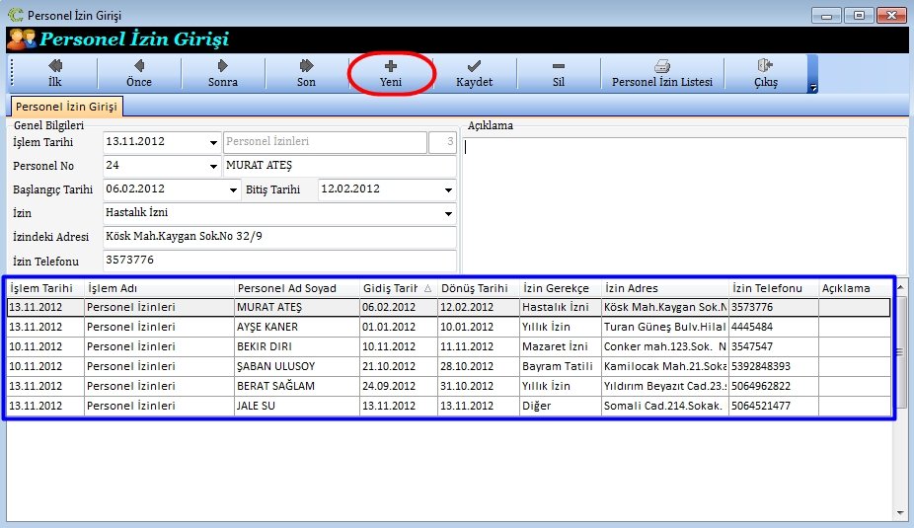Viewport: 914px width, 528px height.
Task: Click the grid's vertical scrollbar handle
Action: coord(899,350)
